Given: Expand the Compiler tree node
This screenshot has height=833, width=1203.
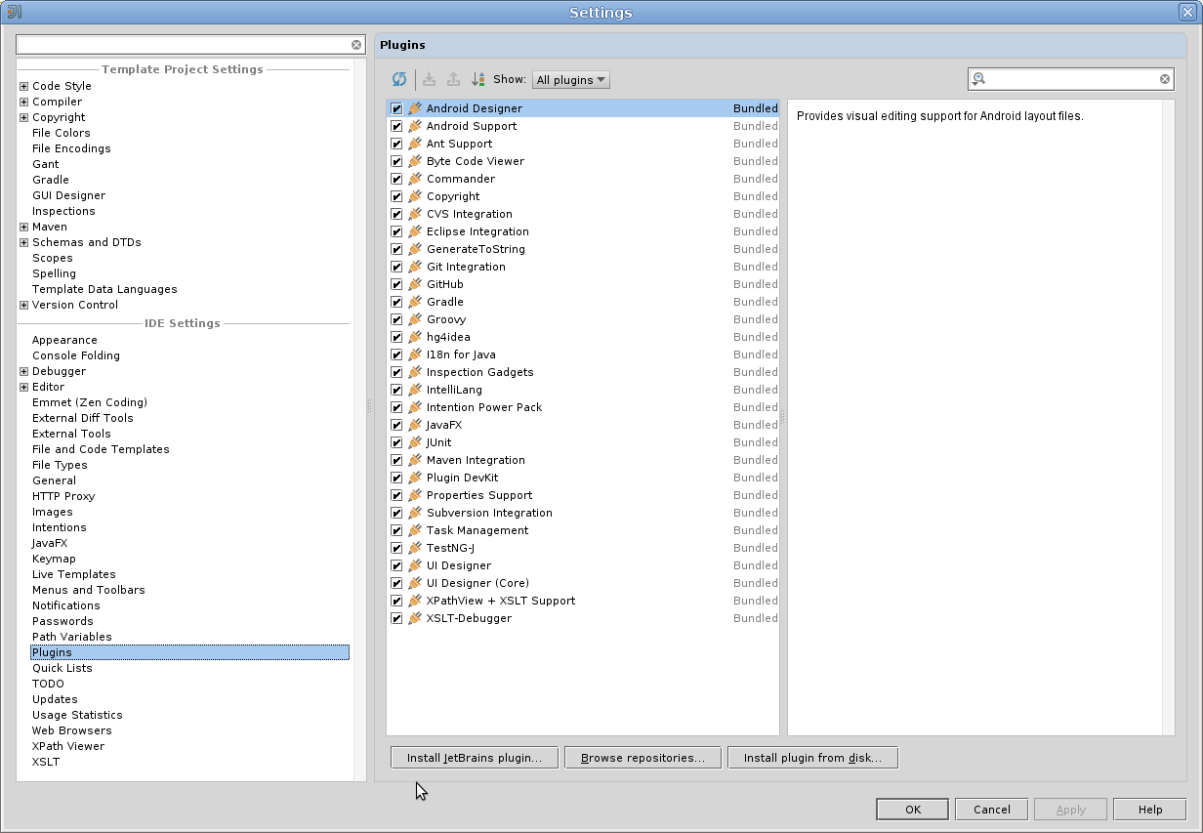Looking at the screenshot, I should pyautogui.click(x=23, y=102).
